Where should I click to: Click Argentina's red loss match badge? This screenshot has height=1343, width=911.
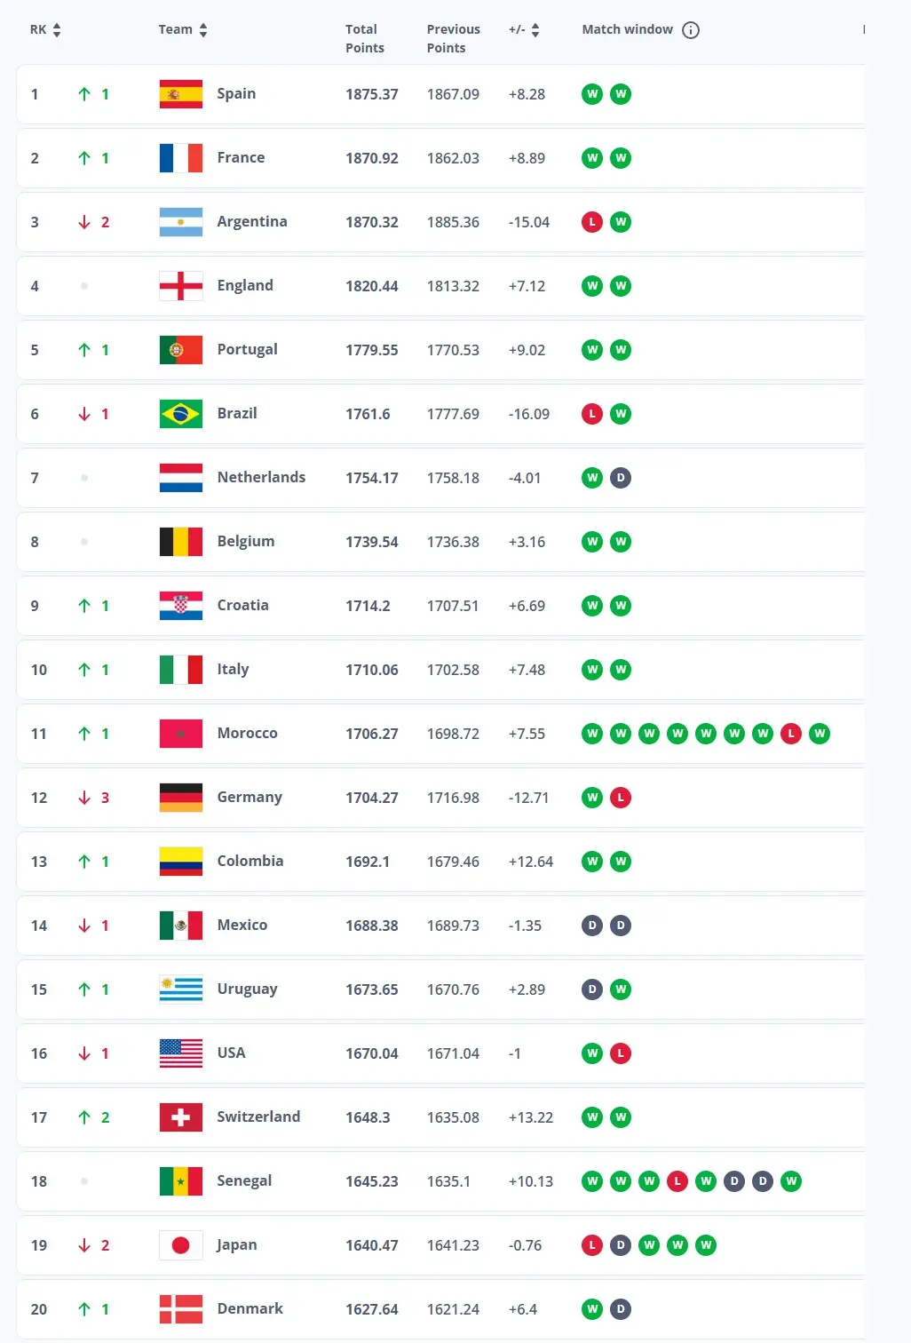(592, 222)
